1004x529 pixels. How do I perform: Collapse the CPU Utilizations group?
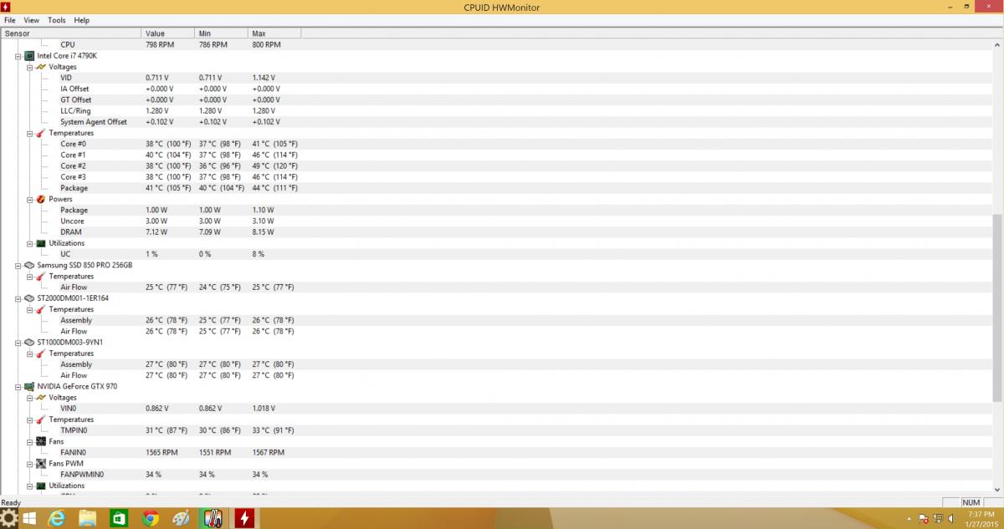[x=29, y=243]
